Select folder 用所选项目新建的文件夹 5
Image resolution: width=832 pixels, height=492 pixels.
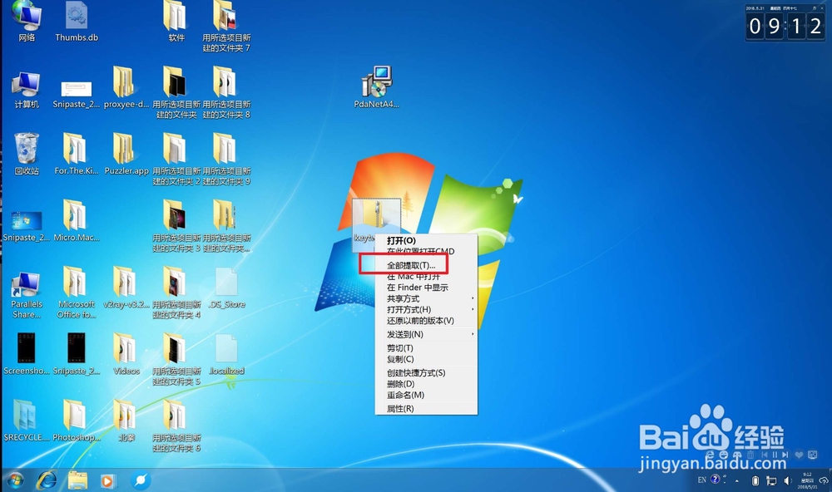click(176, 360)
